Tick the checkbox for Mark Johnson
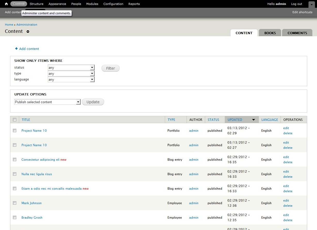 15,203
